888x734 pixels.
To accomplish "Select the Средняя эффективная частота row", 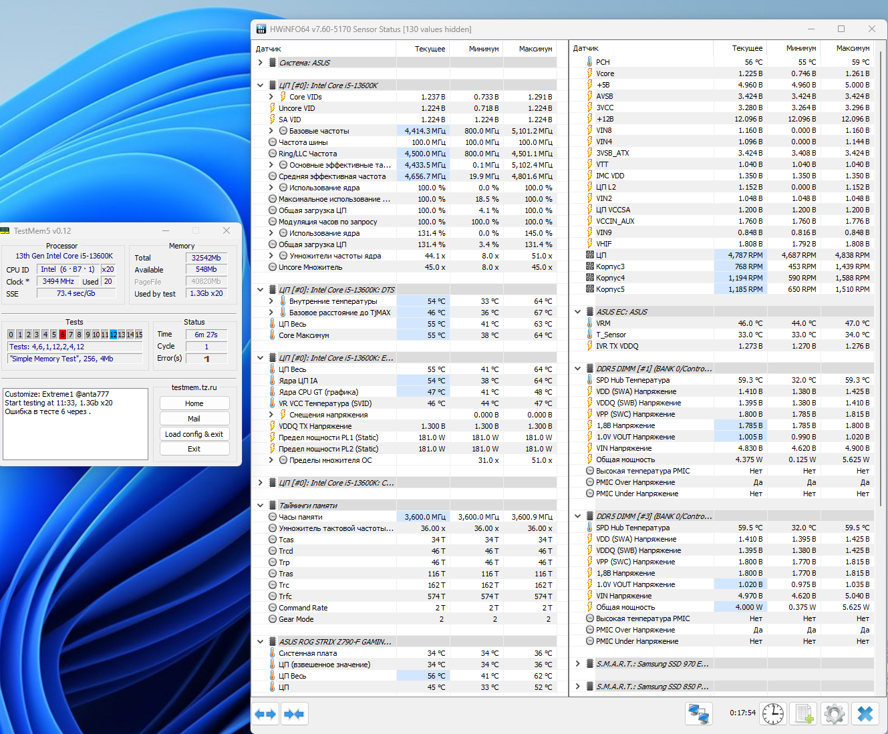I will click(x=406, y=176).
